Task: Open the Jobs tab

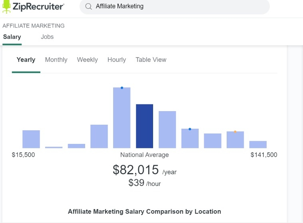Action: 47,37
